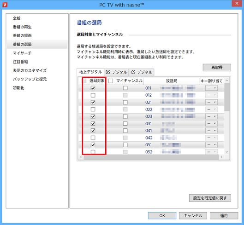Check マイチャンネル for channel 021

click(125, 102)
